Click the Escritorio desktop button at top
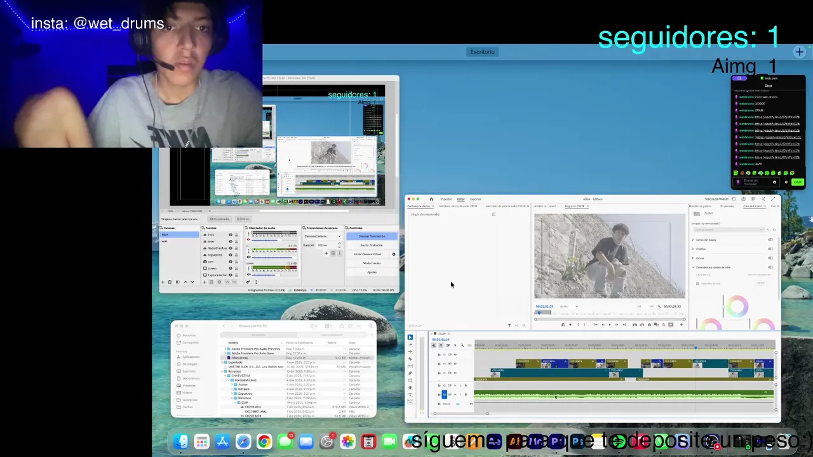Image resolution: width=813 pixels, height=457 pixels. [x=482, y=51]
